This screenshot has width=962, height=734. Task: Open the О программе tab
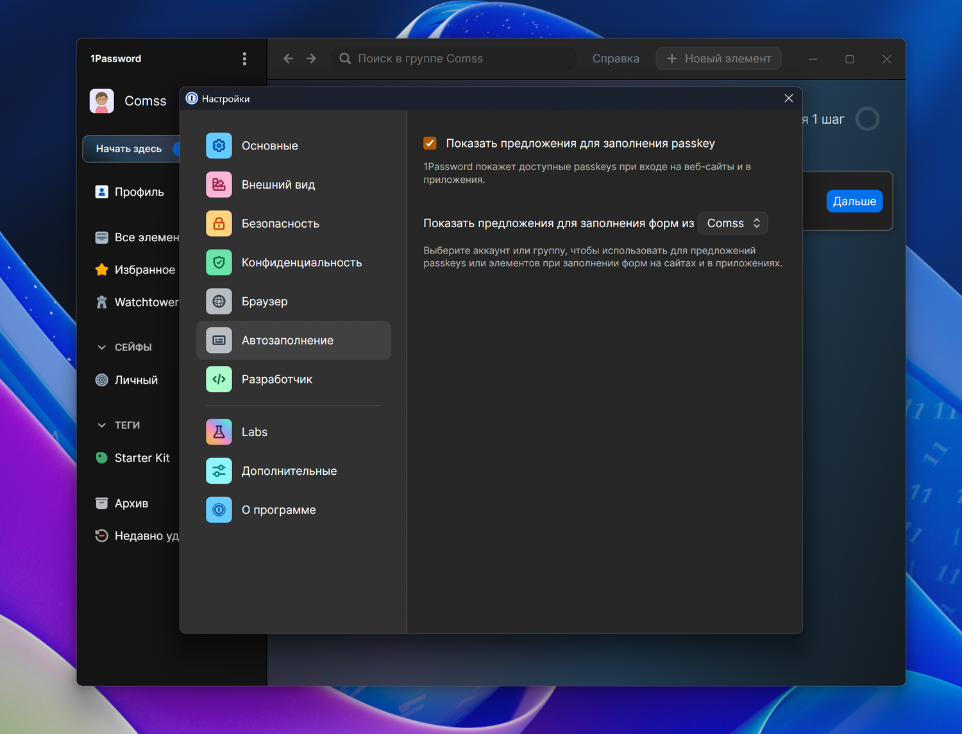click(293, 510)
